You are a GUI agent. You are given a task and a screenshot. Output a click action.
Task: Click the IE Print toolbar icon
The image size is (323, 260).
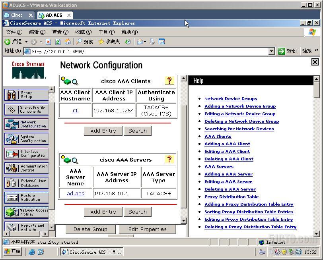tap(152, 42)
